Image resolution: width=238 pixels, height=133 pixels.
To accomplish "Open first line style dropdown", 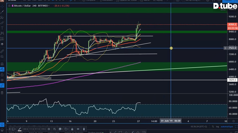I will 26,129.
